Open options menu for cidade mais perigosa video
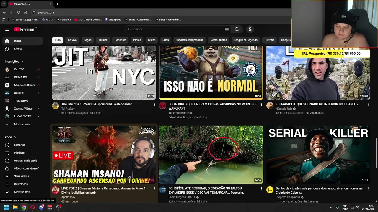The height and width of the screenshot is (212, 378). point(369,189)
